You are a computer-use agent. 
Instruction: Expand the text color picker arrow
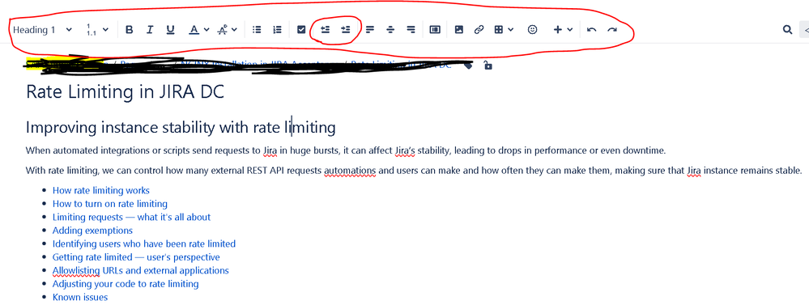[207, 30]
